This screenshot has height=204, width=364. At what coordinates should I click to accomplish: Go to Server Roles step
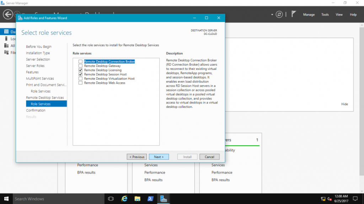point(35,66)
